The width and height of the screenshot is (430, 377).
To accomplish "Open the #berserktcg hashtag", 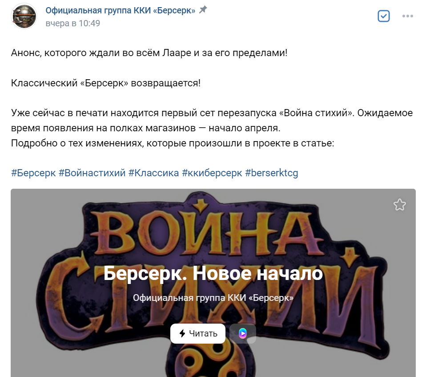I will 272,173.
